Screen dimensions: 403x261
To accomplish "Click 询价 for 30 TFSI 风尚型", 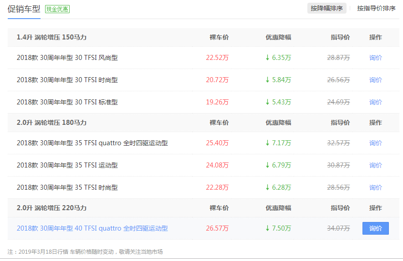I will pyautogui.click(x=376, y=58).
